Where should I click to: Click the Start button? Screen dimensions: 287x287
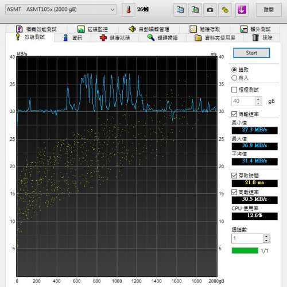tap(251, 53)
